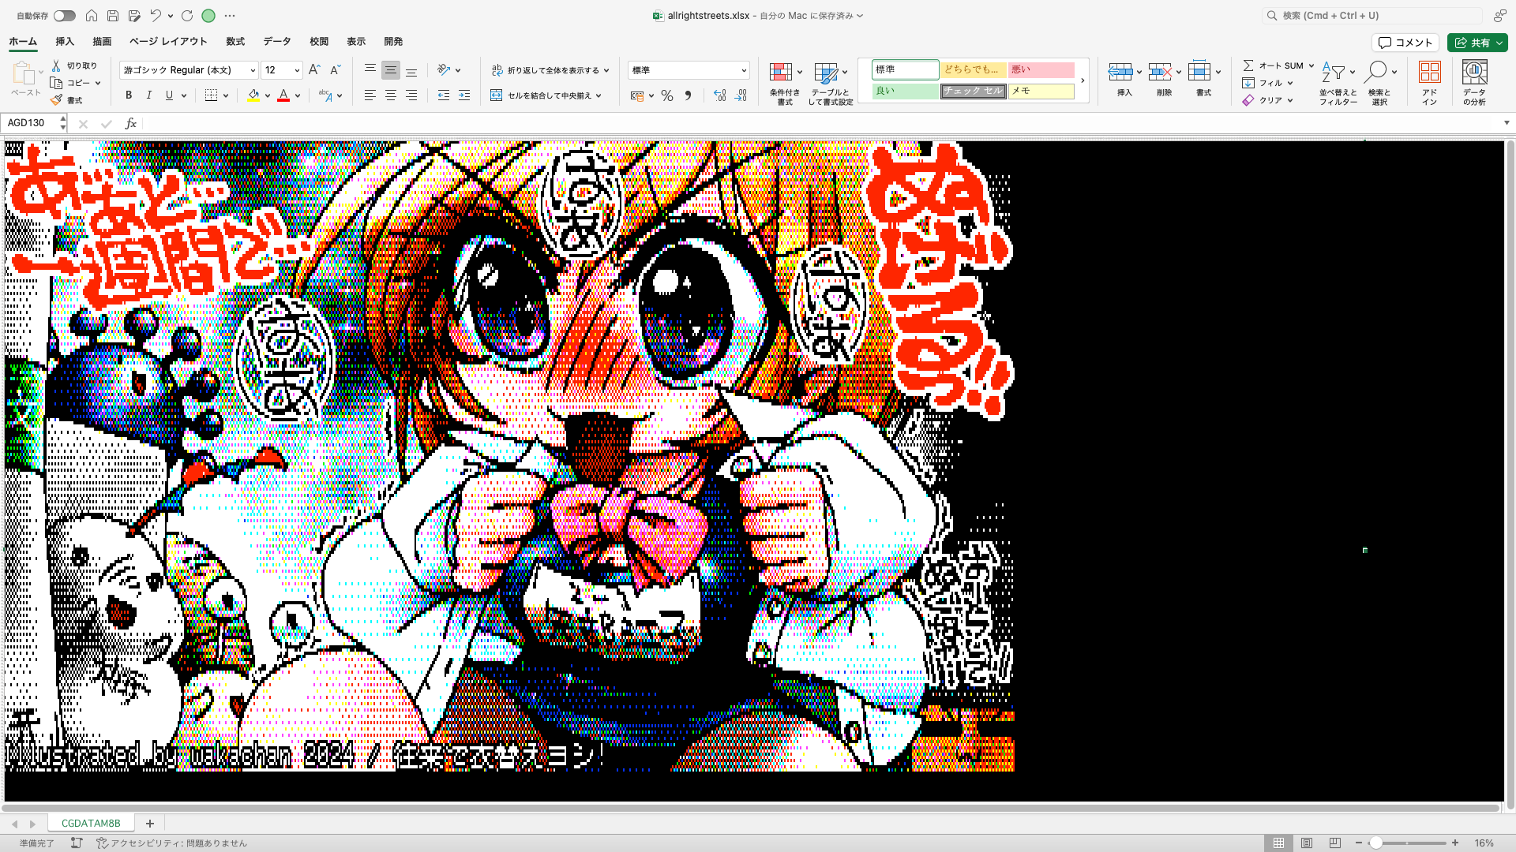The height and width of the screenshot is (852, 1516).
Task: Center text horizontally
Action: (390, 95)
